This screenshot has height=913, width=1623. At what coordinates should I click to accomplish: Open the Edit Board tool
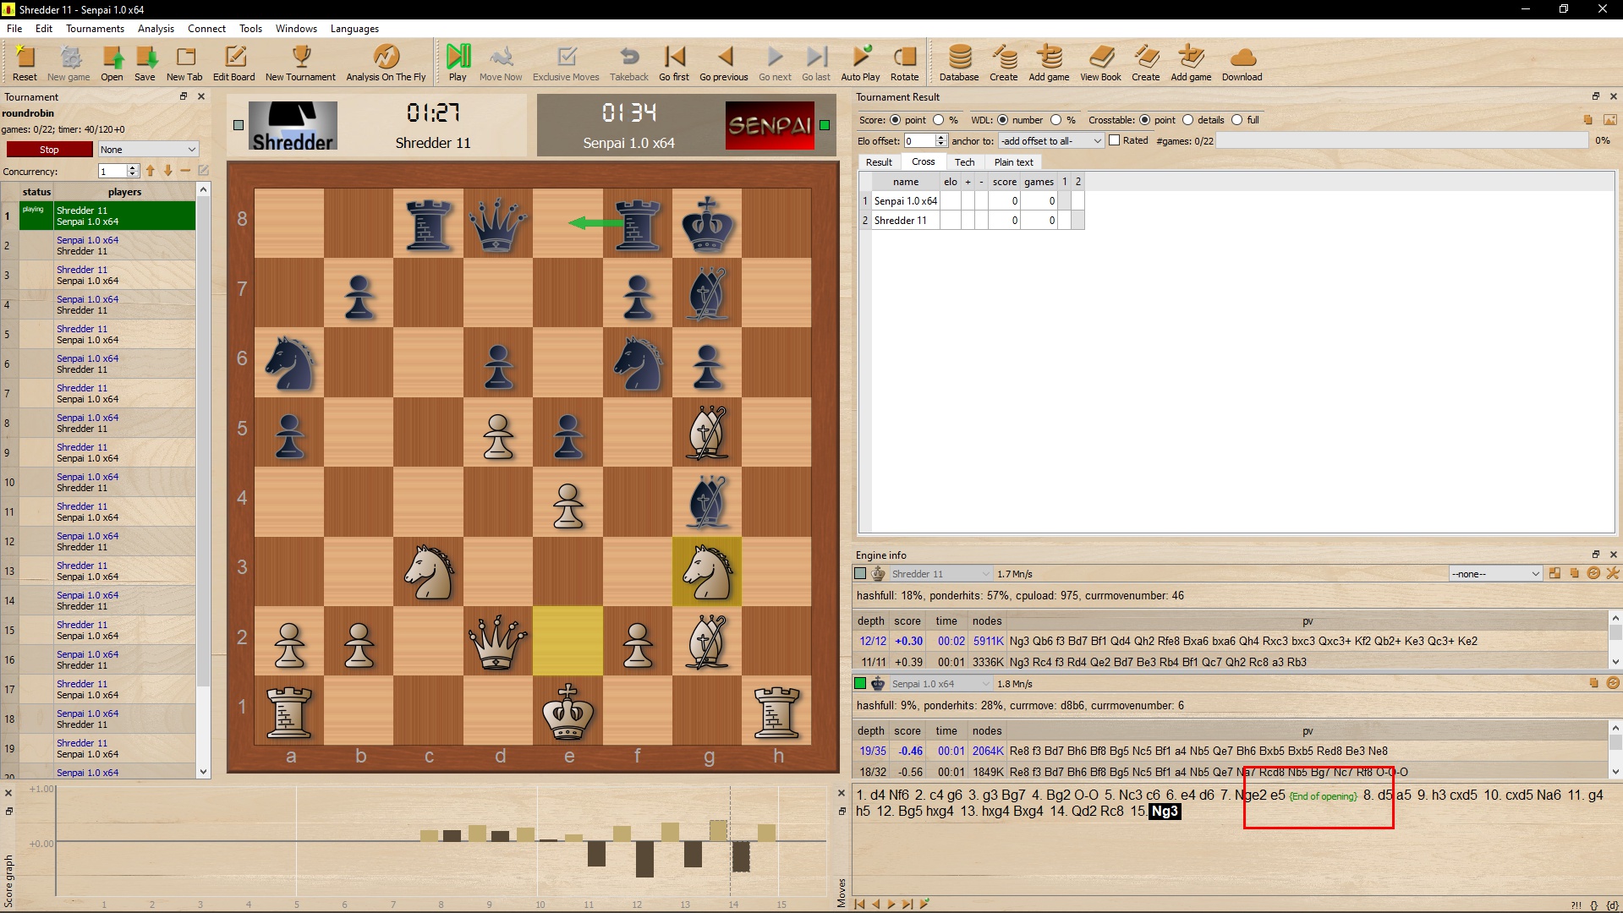point(233,63)
